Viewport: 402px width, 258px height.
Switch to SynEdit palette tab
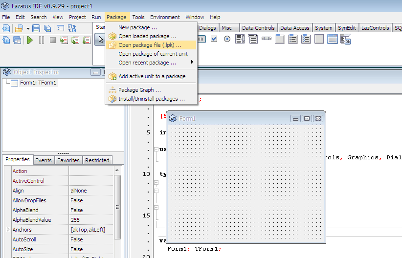347,28
